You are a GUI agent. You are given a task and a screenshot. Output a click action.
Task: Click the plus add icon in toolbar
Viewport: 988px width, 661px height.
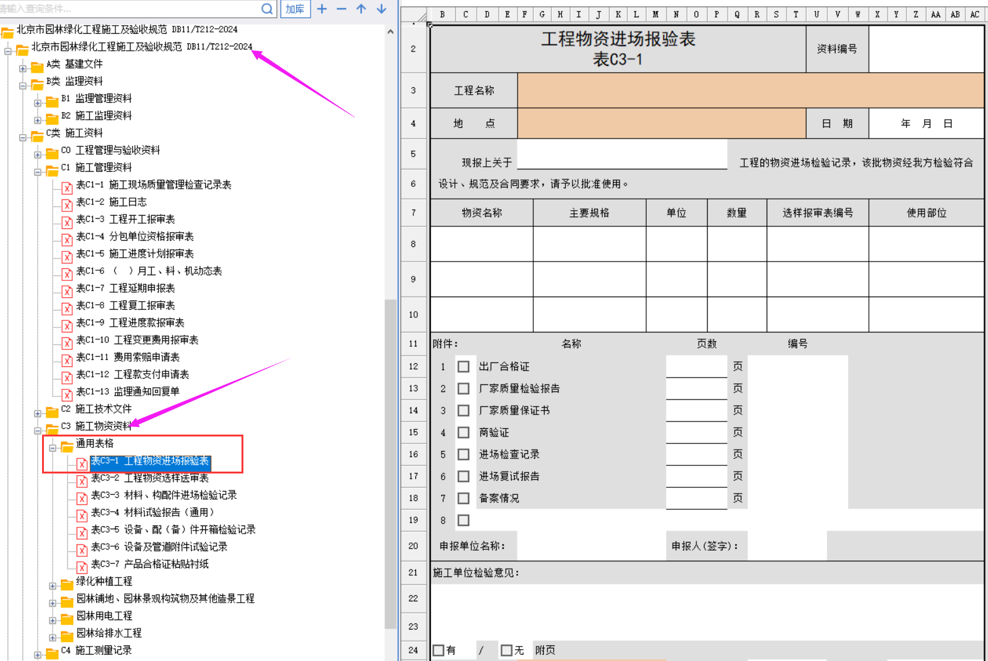coord(322,9)
